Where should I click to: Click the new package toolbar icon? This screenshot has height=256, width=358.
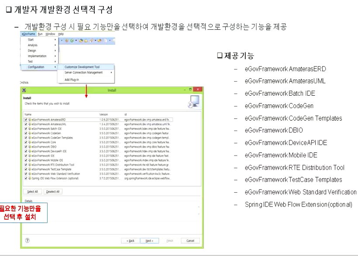81,41
